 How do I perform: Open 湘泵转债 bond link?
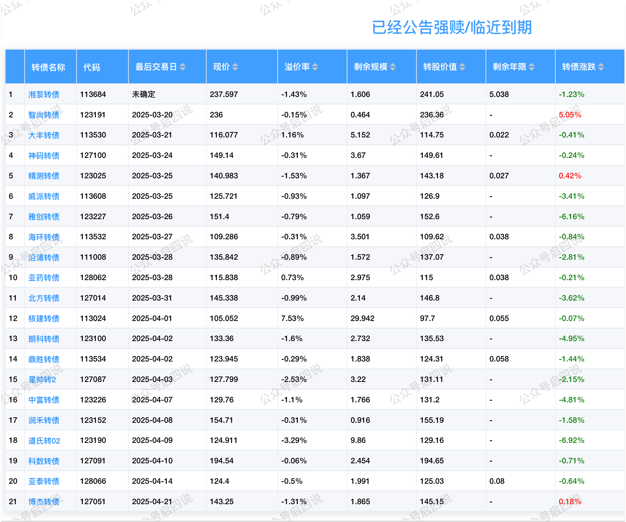44,94
